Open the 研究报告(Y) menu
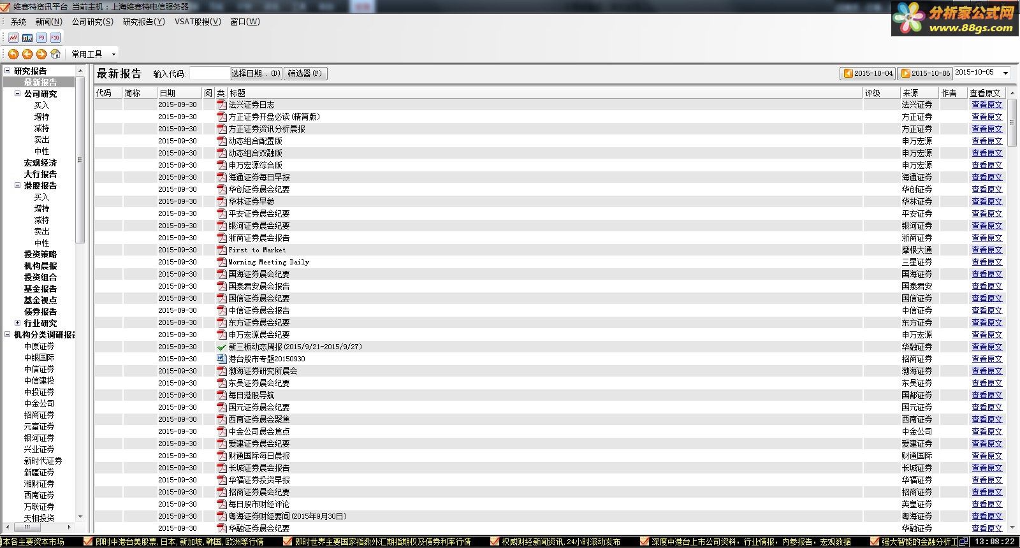 [143, 22]
